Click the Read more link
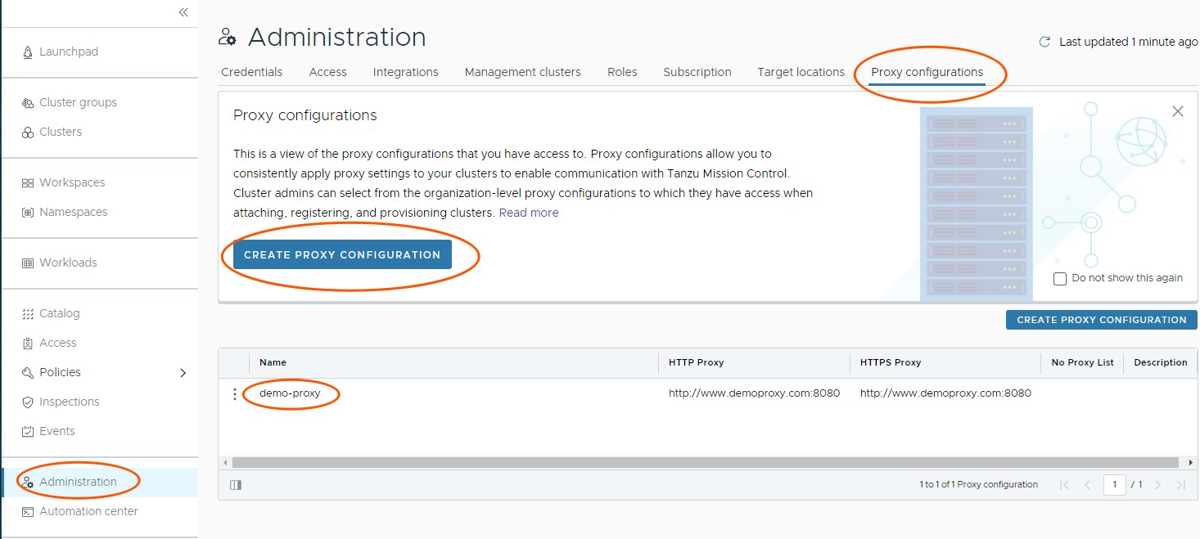The width and height of the screenshot is (1200, 539). point(529,213)
